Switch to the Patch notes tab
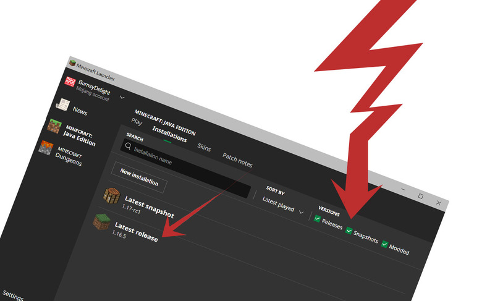 click(x=237, y=160)
